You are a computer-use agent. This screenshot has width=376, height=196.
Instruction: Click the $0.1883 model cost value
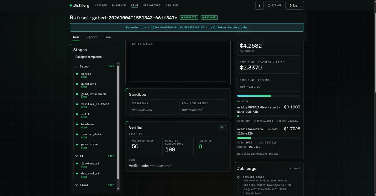pyautogui.click(x=292, y=107)
